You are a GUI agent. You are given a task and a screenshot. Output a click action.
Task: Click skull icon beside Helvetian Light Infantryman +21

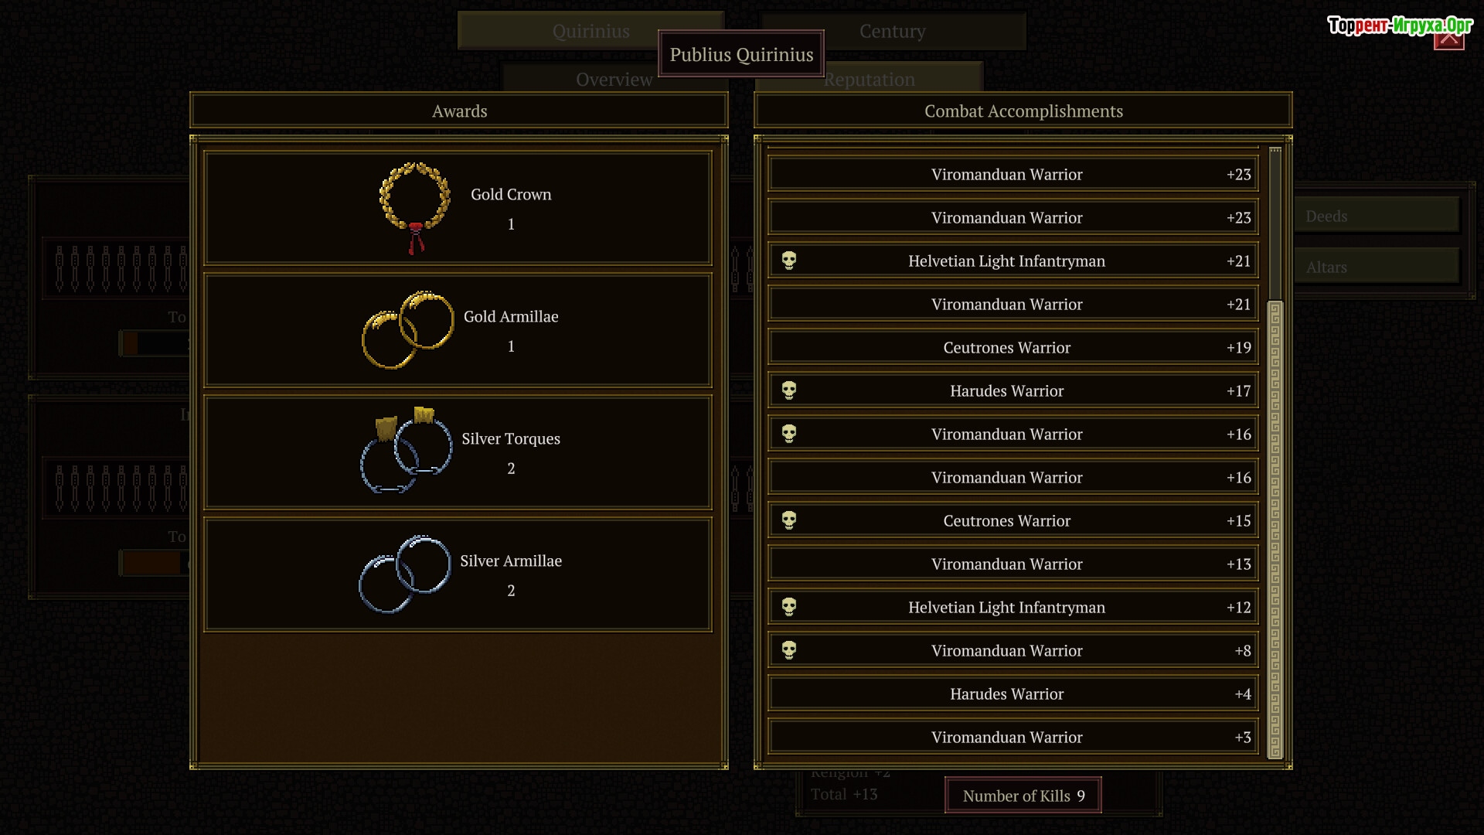tap(789, 261)
